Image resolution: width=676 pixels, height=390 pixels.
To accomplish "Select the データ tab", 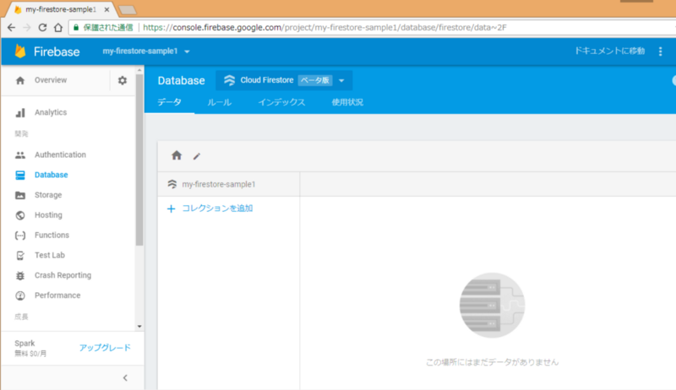I will pos(169,102).
